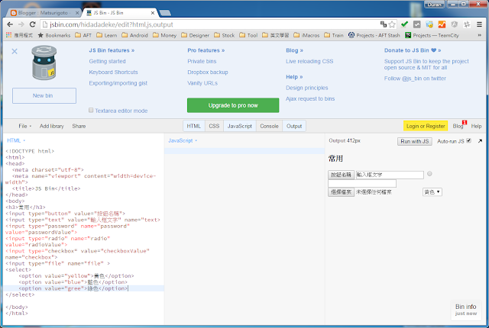This screenshot has height=328, width=489.
Task: Switch to the Blogger Matsurigoto browser tab
Action: point(44,13)
